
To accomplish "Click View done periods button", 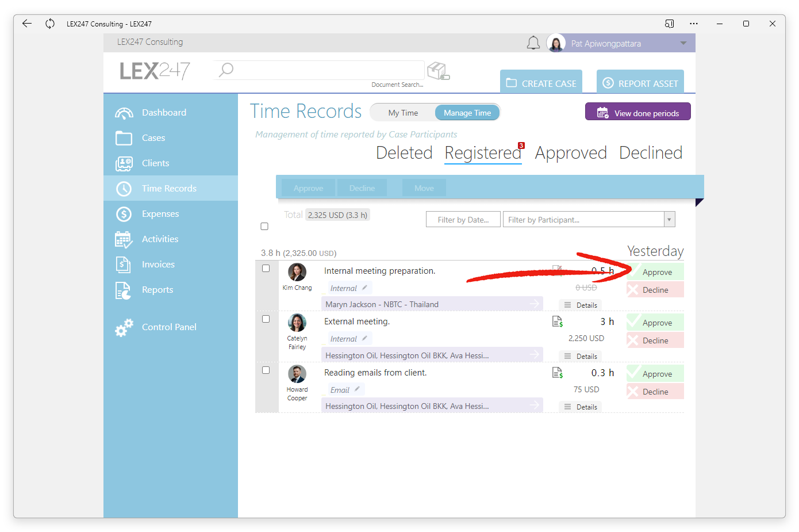I will pos(638,112).
